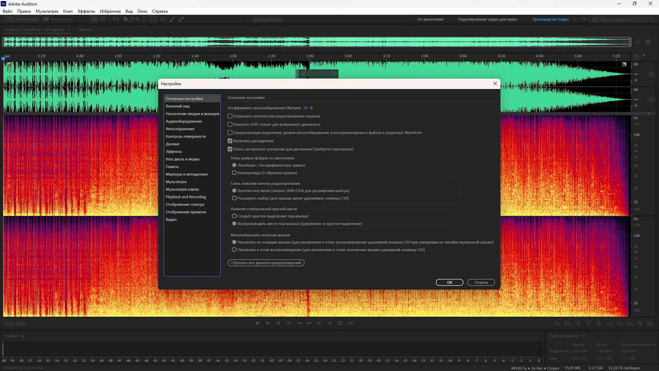659x371 pixels.
Task: Enable context-sensitive channel editing checkbox
Action: point(230,116)
